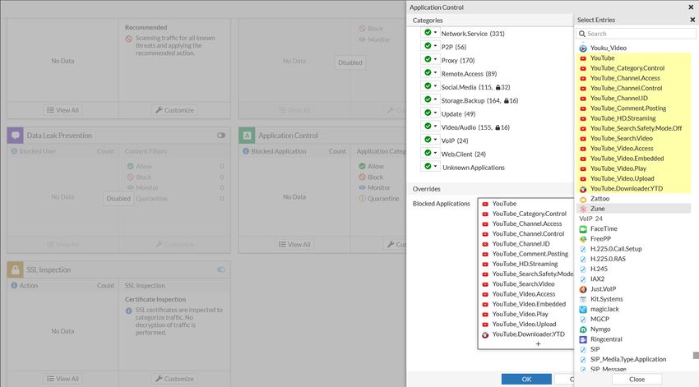Viewport: 699px width, 387px height.
Task: Select FaceTime entry icon
Action: (583, 229)
